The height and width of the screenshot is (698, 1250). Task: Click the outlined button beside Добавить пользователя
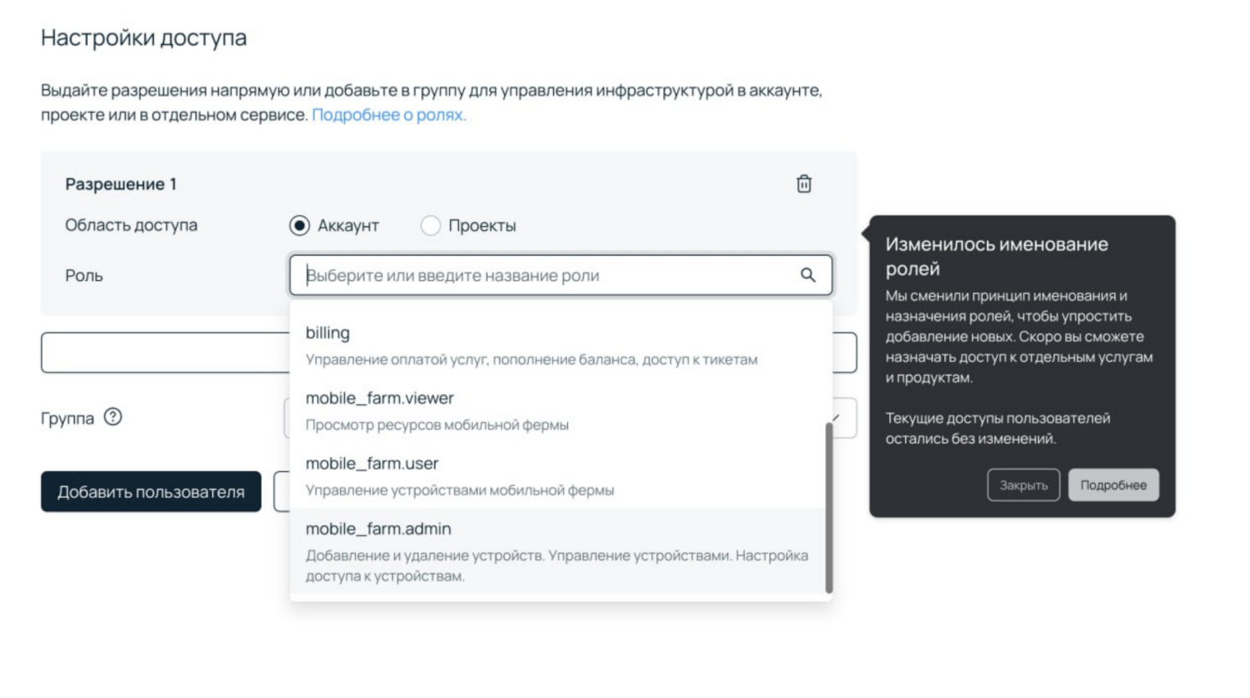281,492
